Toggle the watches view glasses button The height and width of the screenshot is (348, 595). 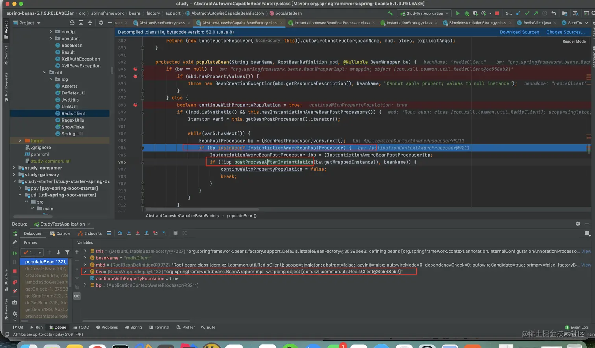(77, 296)
